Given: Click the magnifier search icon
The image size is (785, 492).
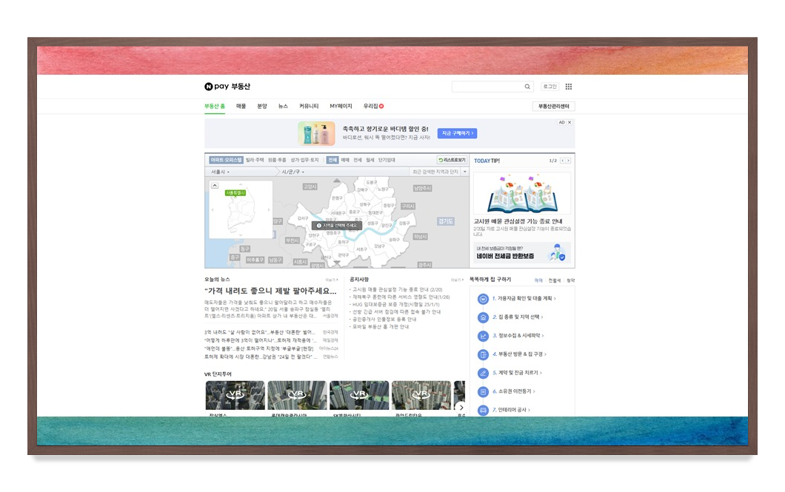Looking at the screenshot, I should (527, 87).
